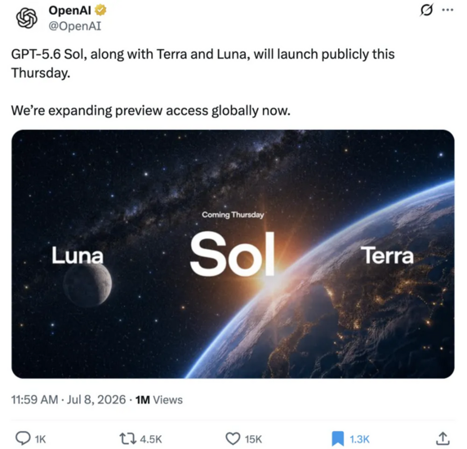The width and height of the screenshot is (467, 449).
Task: Click the repost arrows icon
Action: tap(127, 438)
